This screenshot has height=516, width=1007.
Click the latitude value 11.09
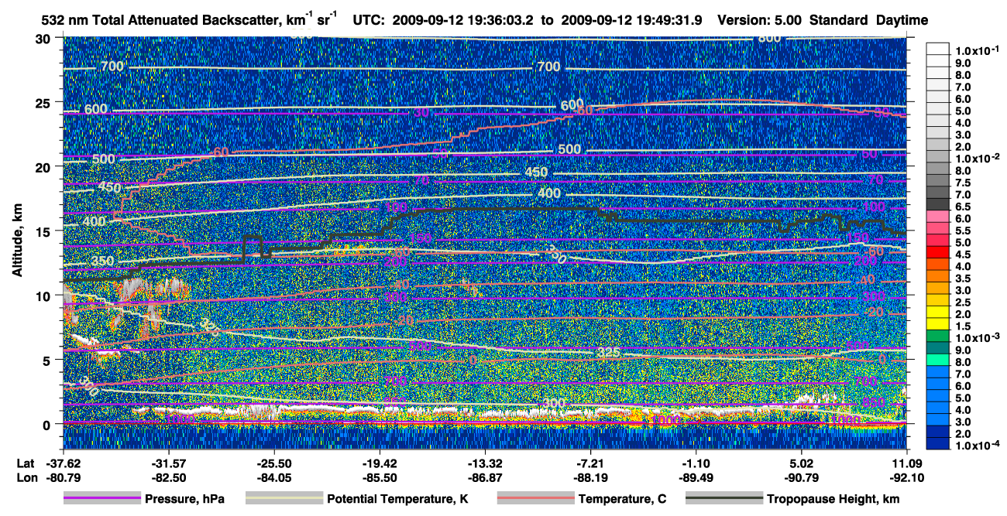click(907, 463)
